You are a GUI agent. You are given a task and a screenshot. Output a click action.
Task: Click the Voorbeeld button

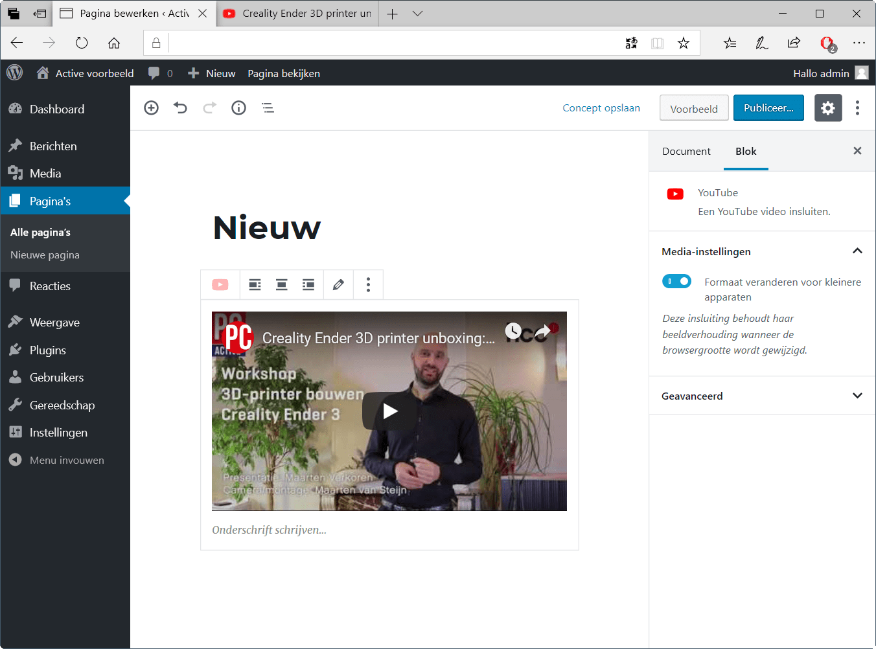(694, 108)
